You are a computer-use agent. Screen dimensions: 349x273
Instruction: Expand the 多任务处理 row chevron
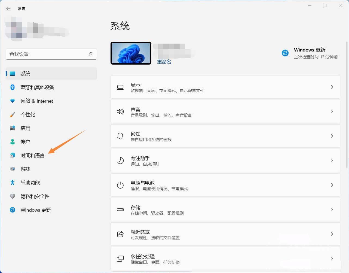332,258
